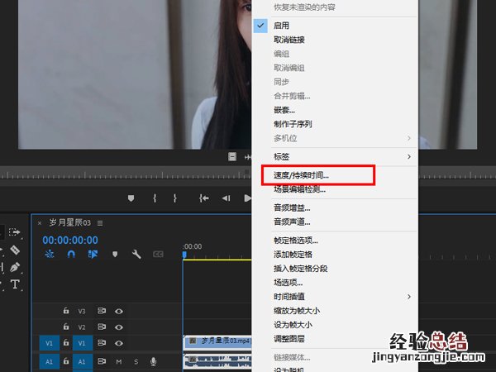Toggle checked 启用 (Enable) menu item

282,24
